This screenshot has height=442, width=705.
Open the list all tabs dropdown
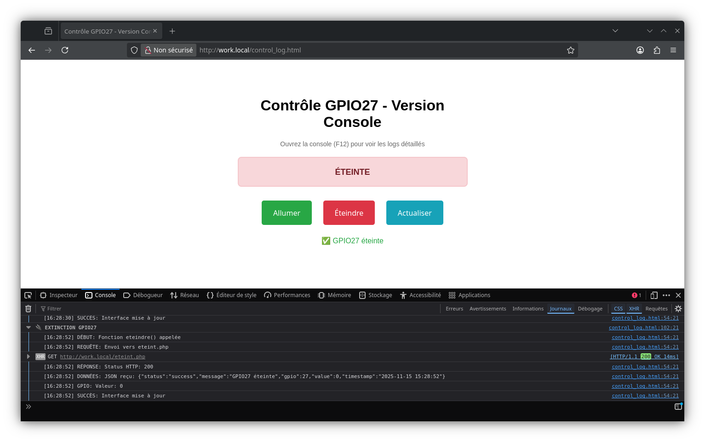pyautogui.click(x=615, y=31)
